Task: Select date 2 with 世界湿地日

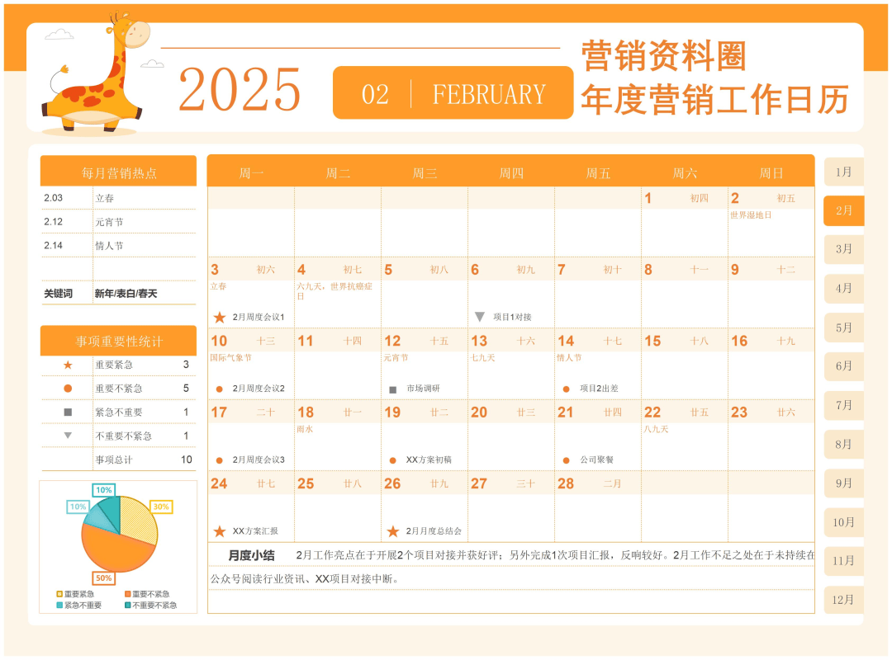Action: pyautogui.click(x=771, y=221)
